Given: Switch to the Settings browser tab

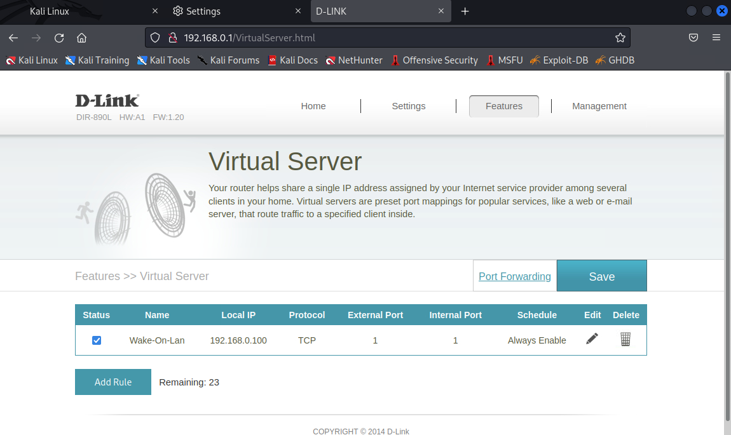Looking at the screenshot, I should 237,11.
